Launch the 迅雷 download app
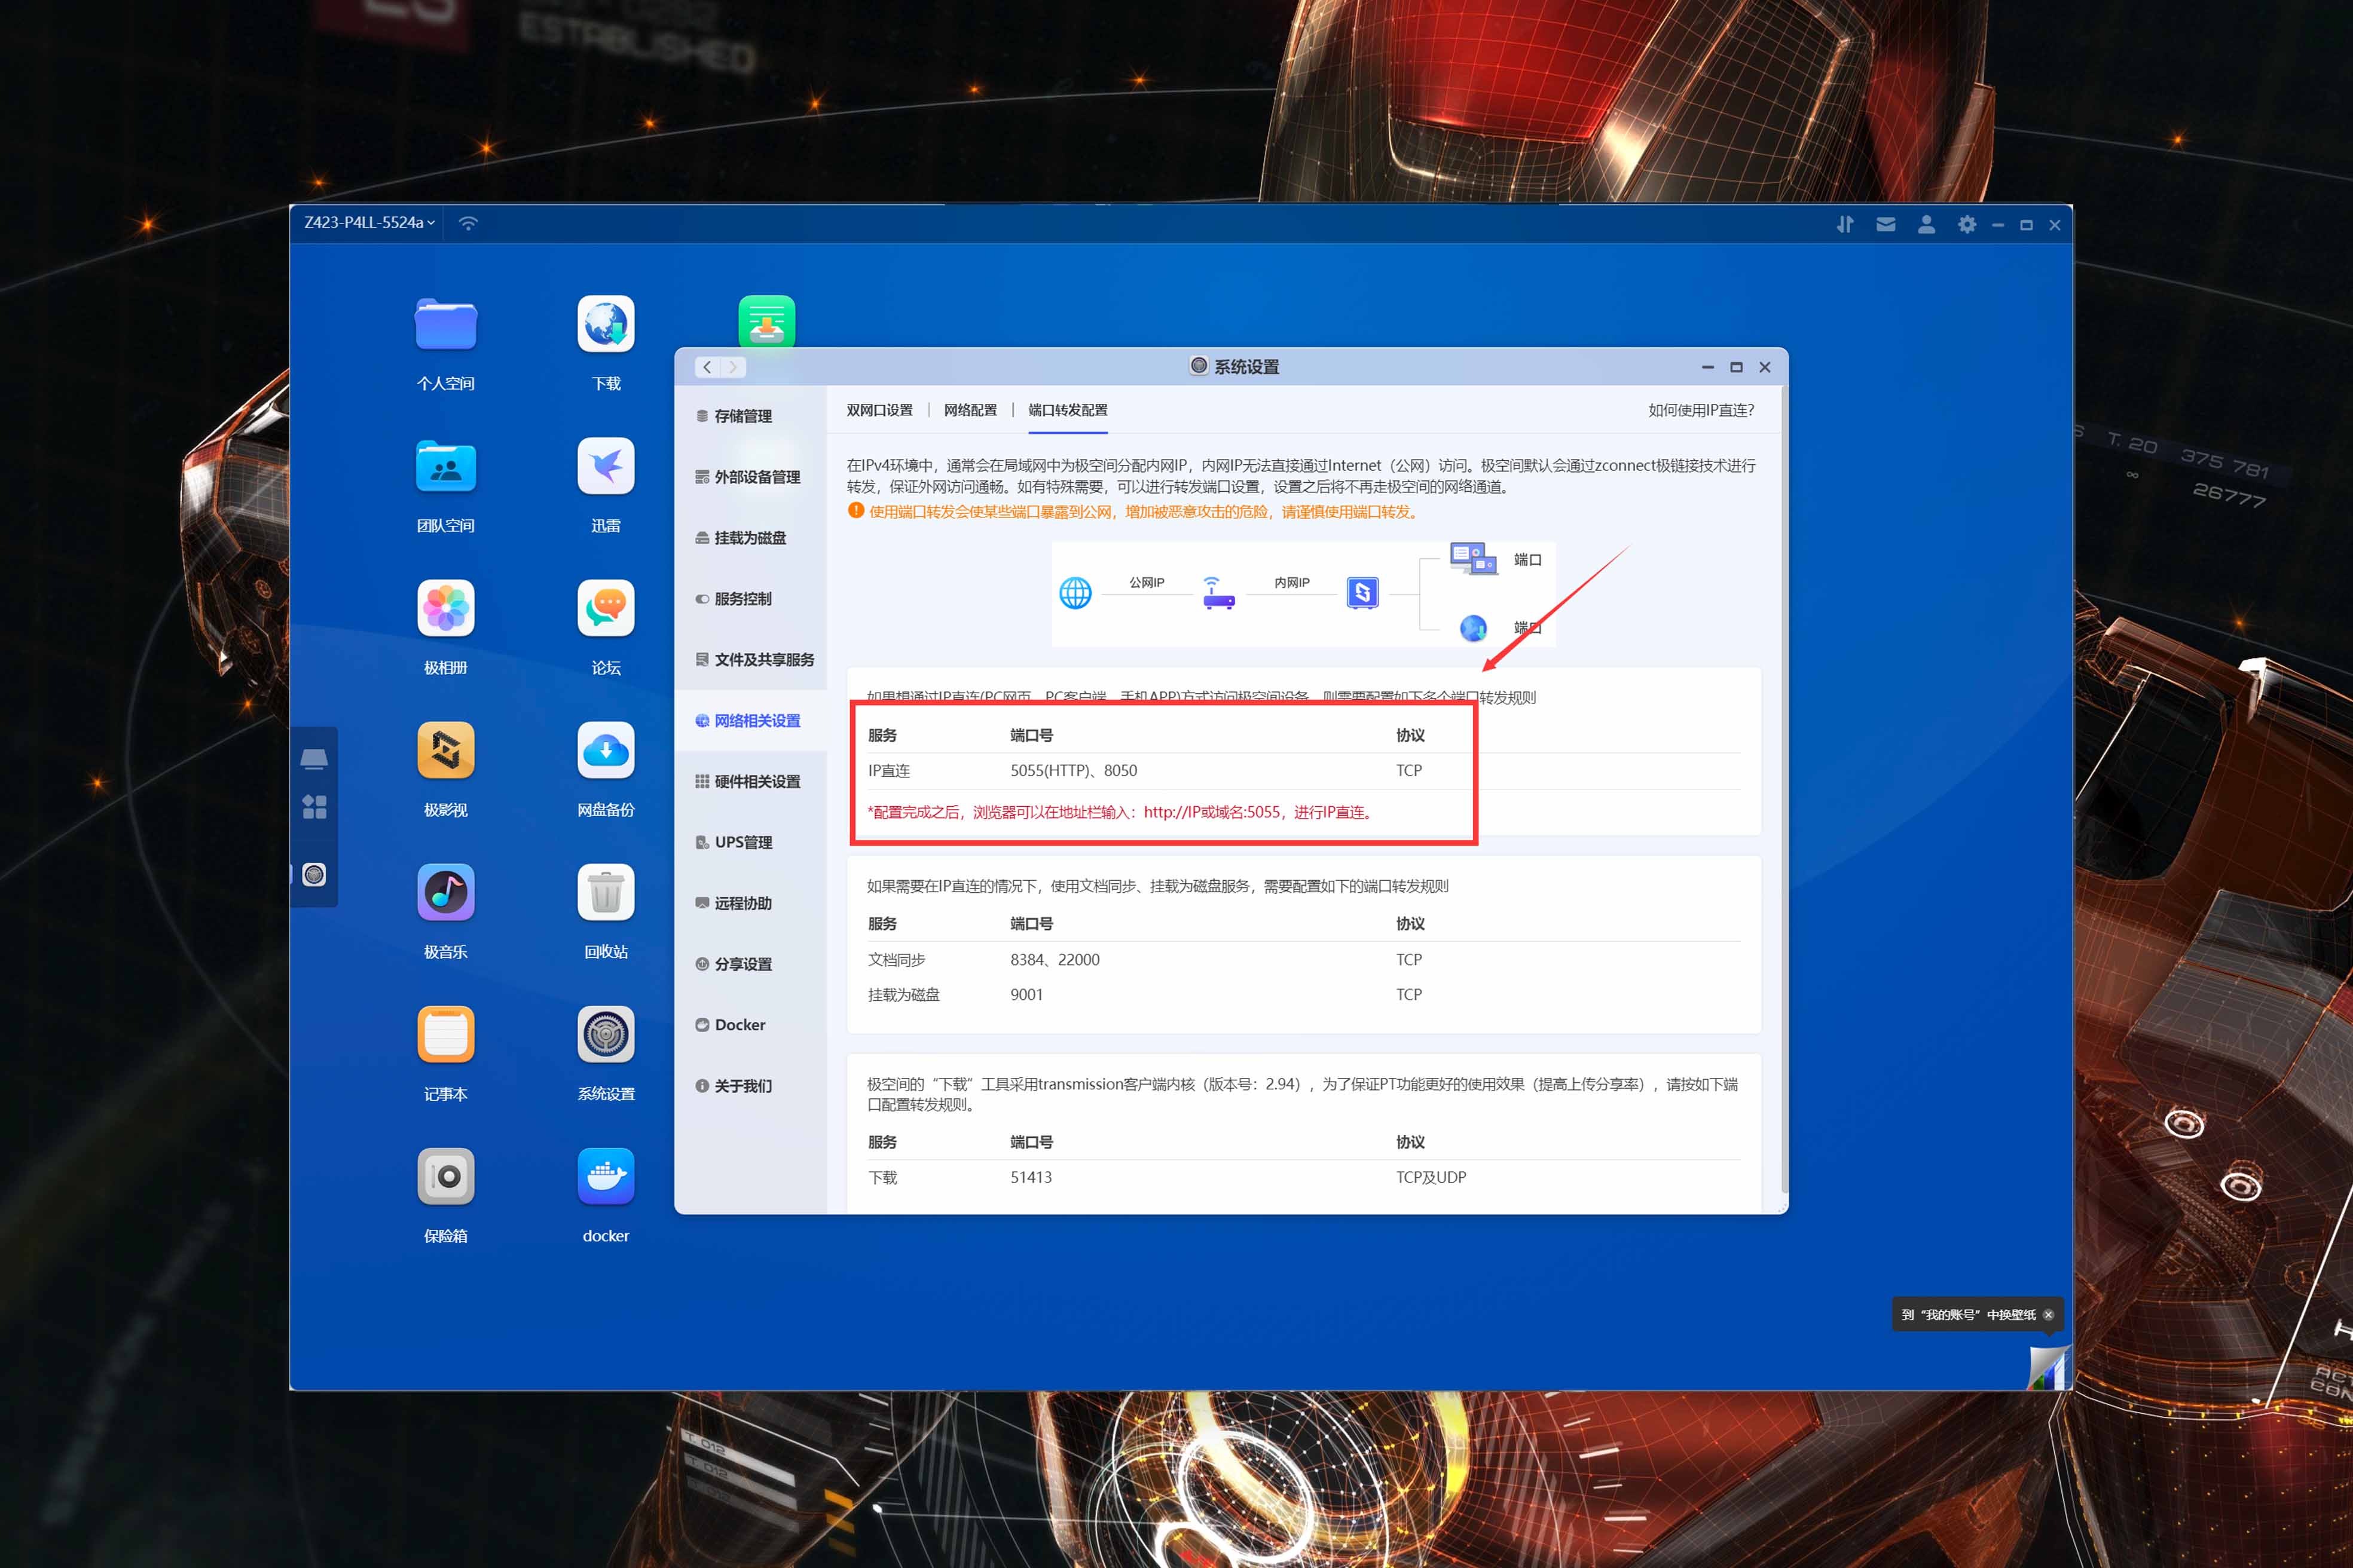The height and width of the screenshot is (1568, 2353). click(x=605, y=467)
